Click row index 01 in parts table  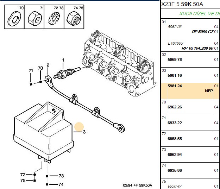point(164,22)
